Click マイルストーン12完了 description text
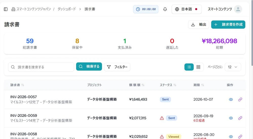Screen dimensions: 253x139 click(x=41, y=102)
